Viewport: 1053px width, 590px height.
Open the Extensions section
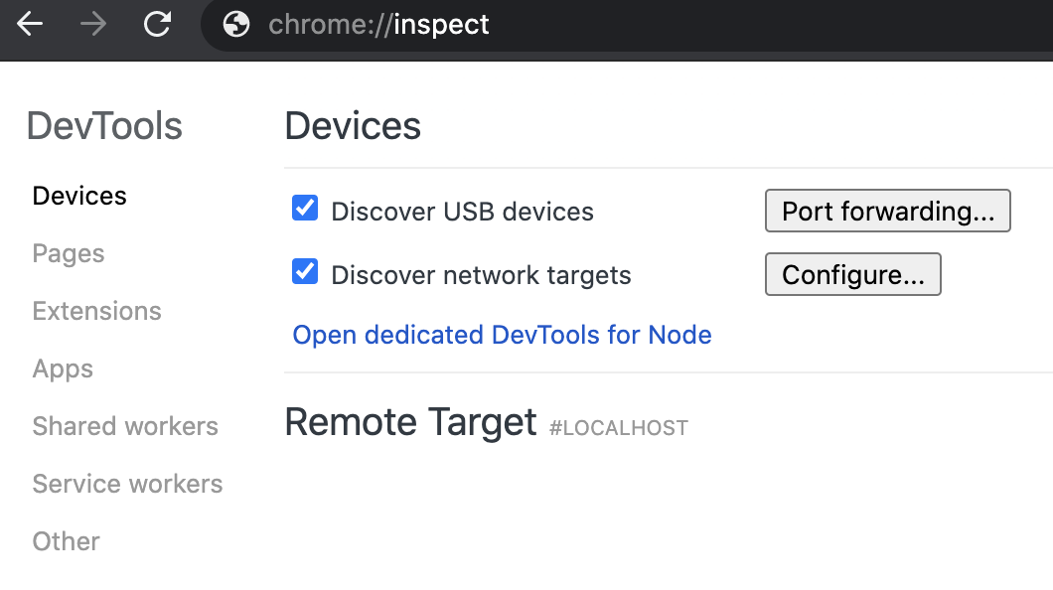(x=96, y=312)
